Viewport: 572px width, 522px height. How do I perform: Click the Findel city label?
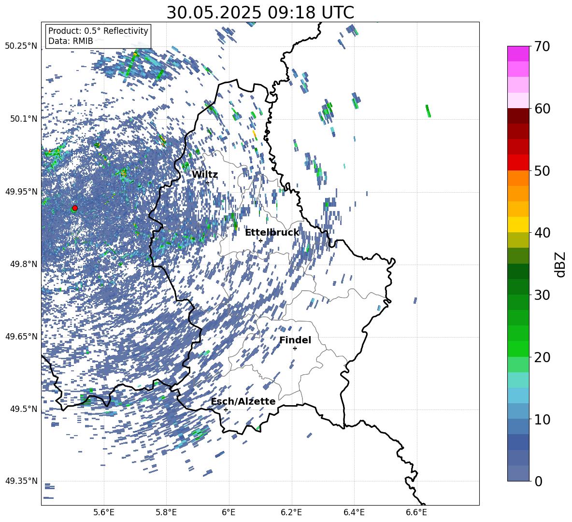(x=295, y=340)
